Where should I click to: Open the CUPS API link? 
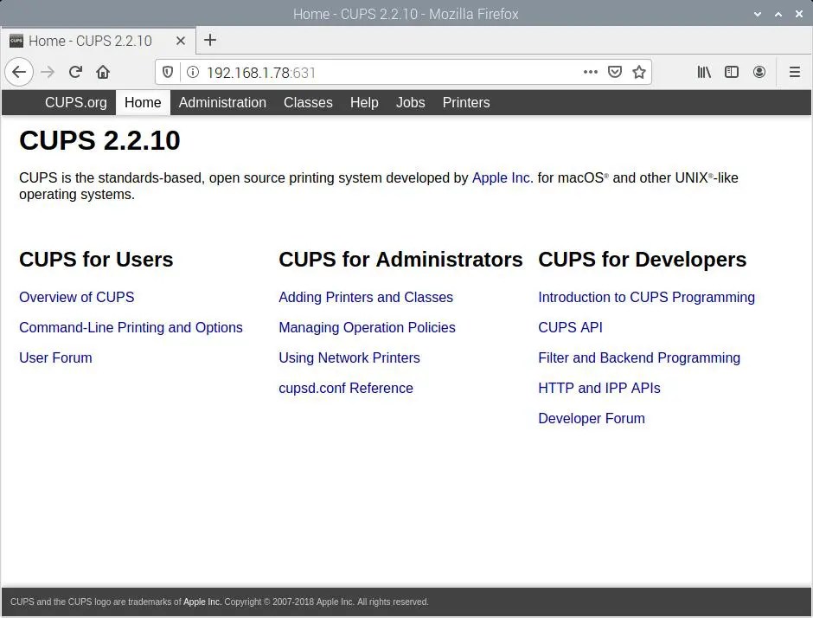[570, 327]
